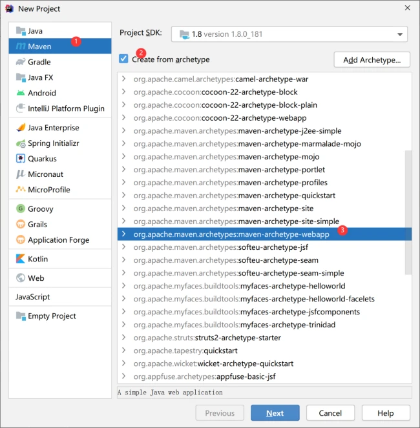420x428 pixels.
Task: Select maven-archetype-mojo archetype
Action: pos(264,157)
